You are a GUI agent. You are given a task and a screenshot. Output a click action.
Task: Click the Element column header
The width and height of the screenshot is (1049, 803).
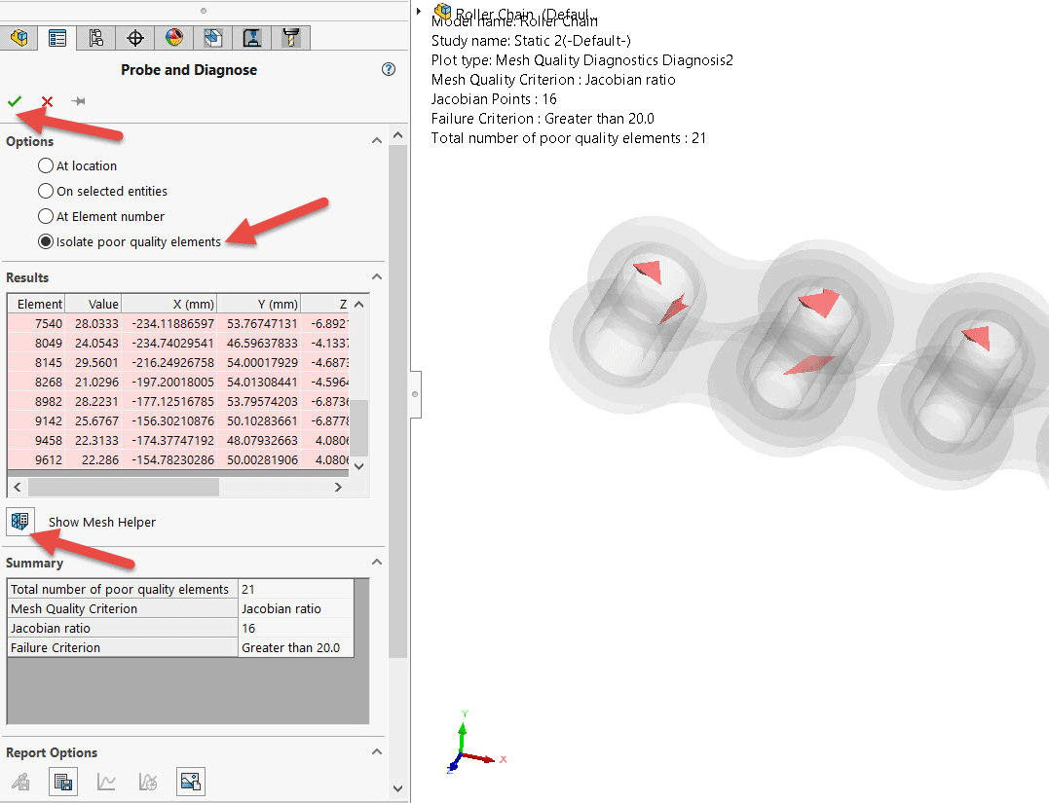[x=39, y=304]
